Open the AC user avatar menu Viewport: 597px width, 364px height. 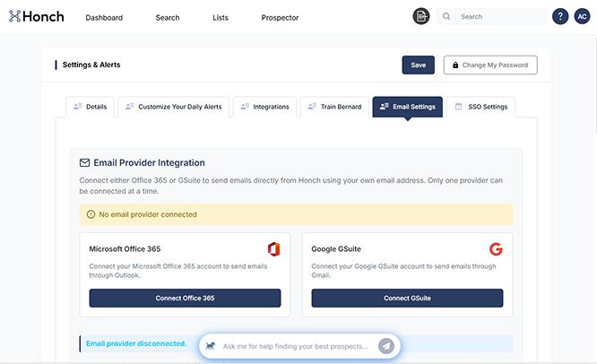582,16
